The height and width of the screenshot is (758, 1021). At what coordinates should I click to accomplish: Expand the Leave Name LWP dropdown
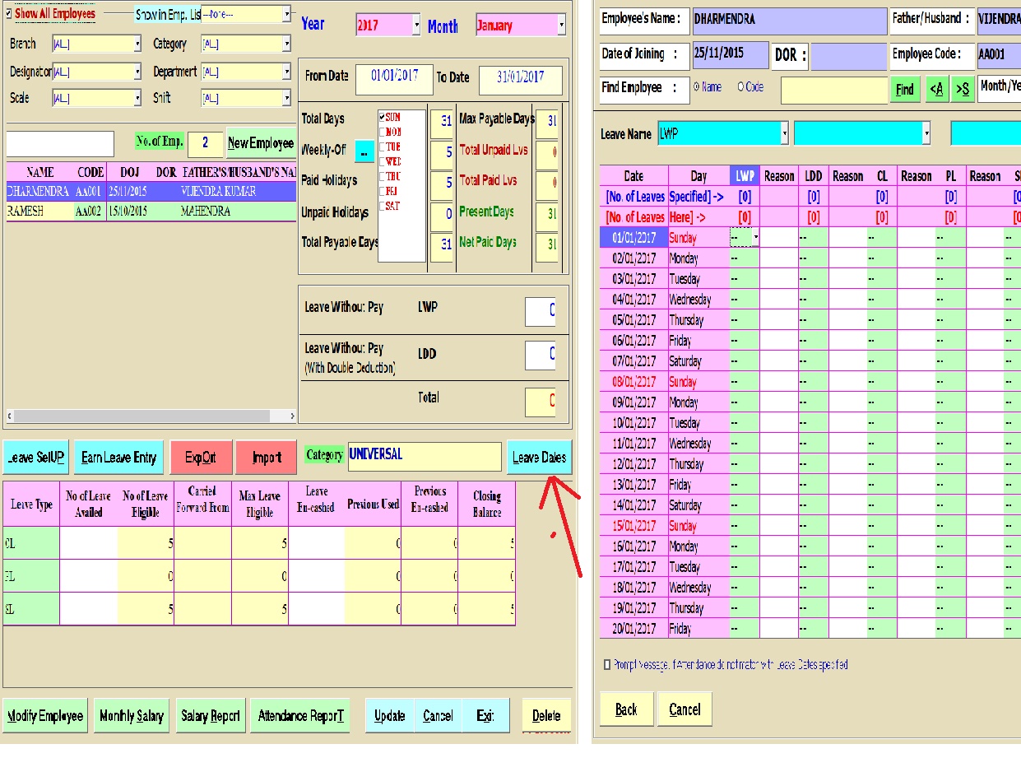click(x=784, y=133)
